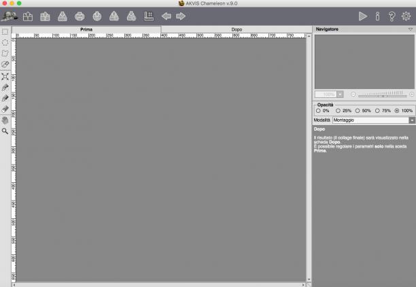Open a background image file
This screenshot has width=416, height=287.
[28, 16]
